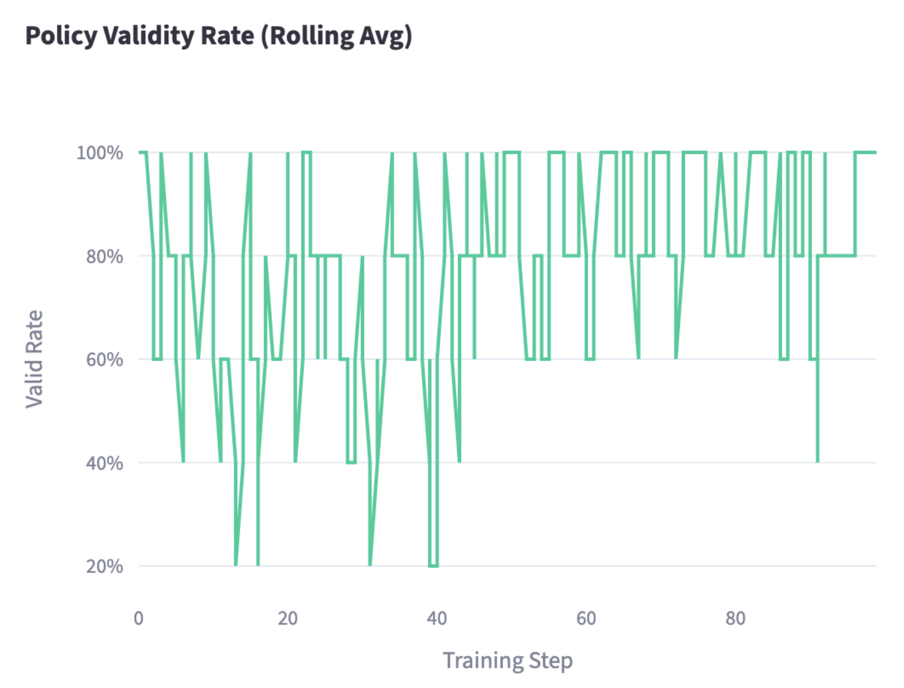The image size is (904, 688).
Task: Click the 0 tick on the x-axis
Action: point(139,618)
